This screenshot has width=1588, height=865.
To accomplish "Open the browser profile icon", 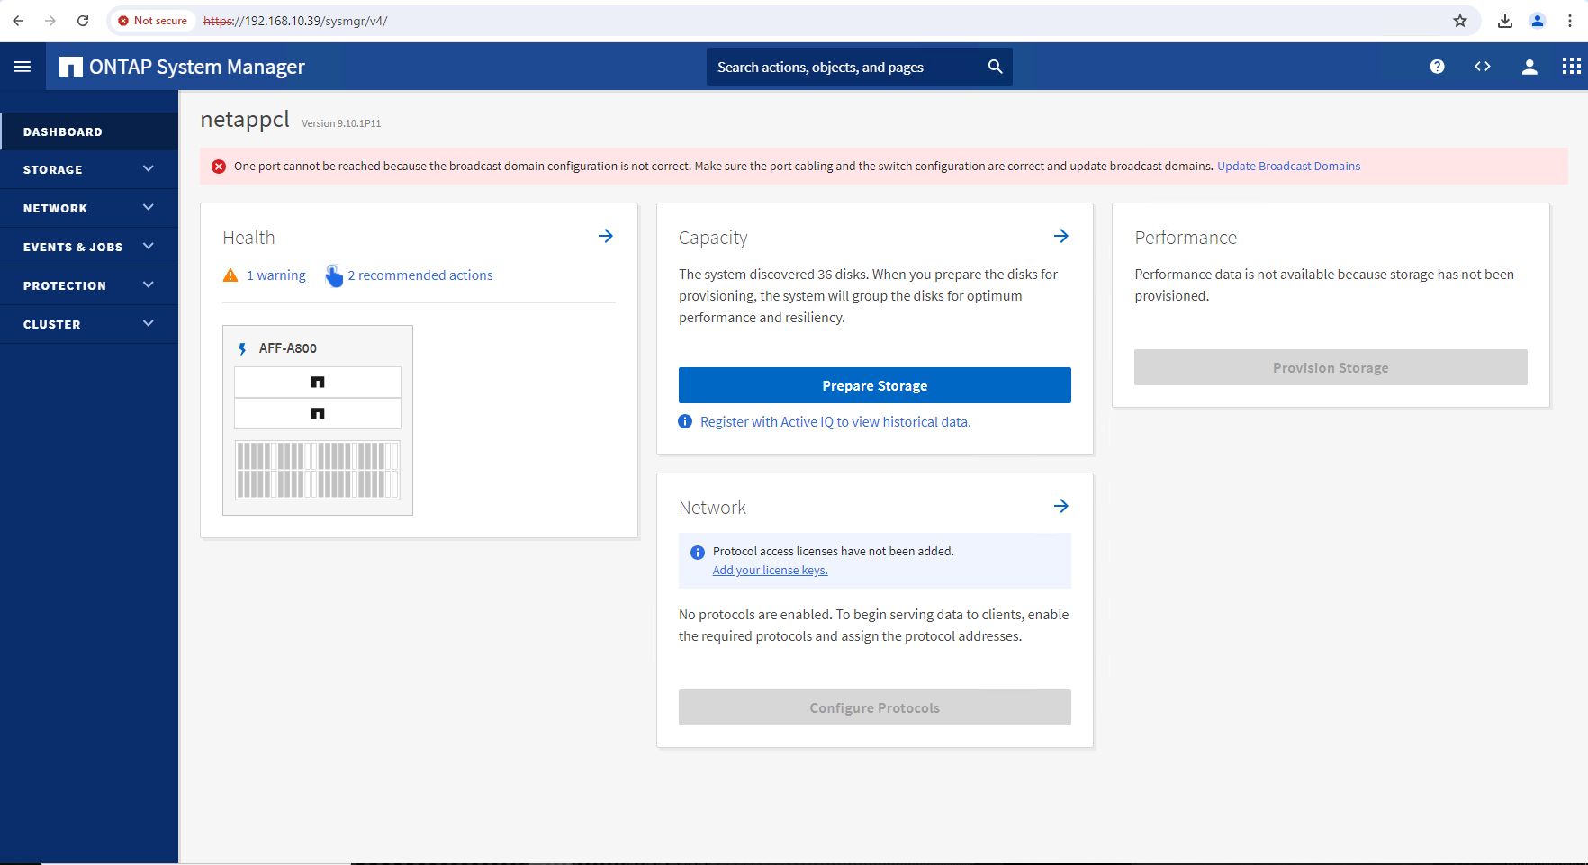I will (x=1538, y=21).
